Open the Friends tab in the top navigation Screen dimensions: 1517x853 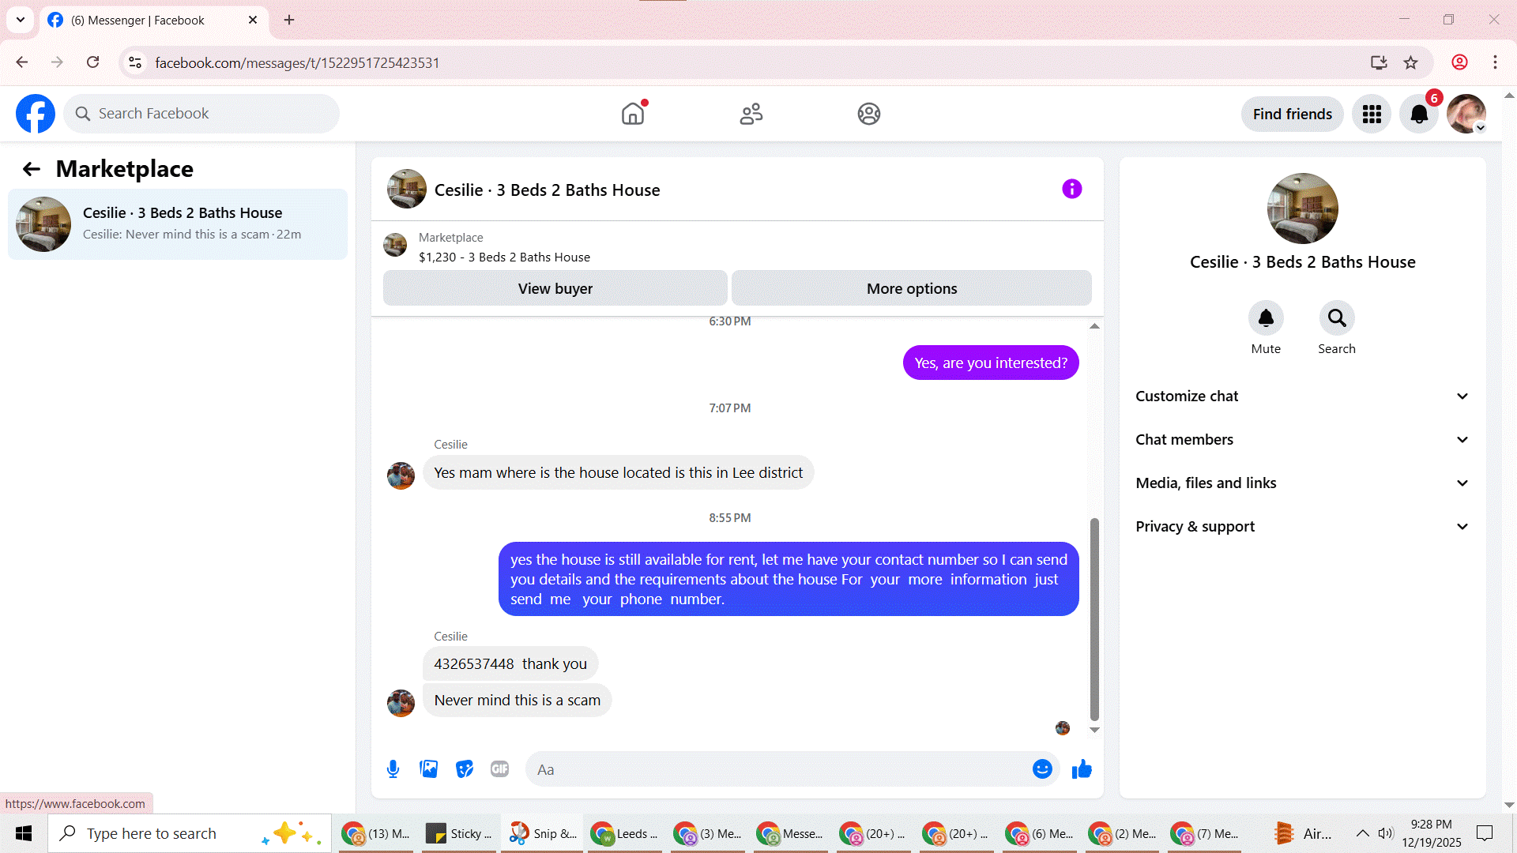click(x=751, y=114)
